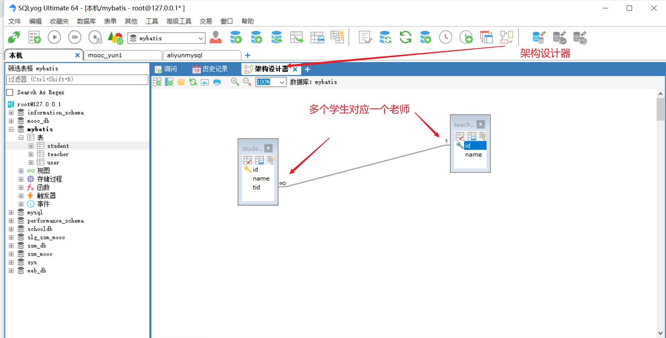Select the user table in tree
Image resolution: width=666 pixels, height=338 pixels.
pos(53,162)
